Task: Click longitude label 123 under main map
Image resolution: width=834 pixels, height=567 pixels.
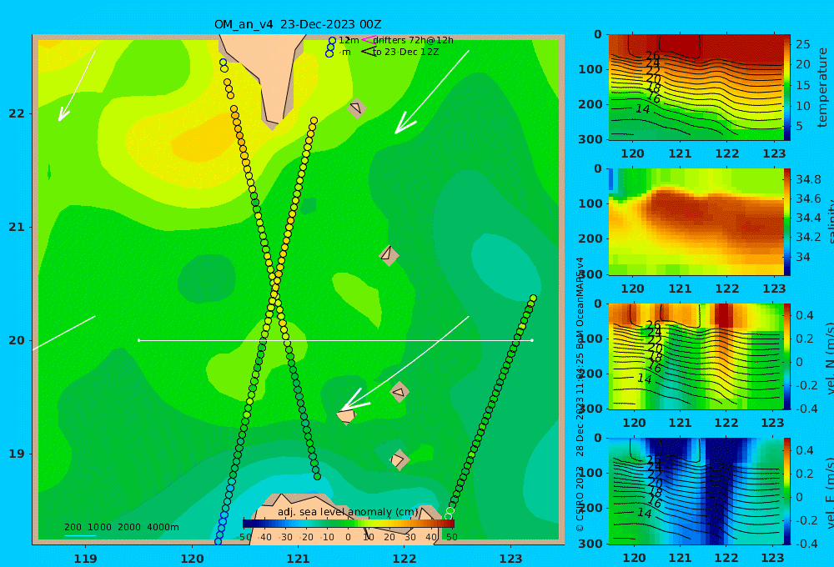Action: (510, 559)
